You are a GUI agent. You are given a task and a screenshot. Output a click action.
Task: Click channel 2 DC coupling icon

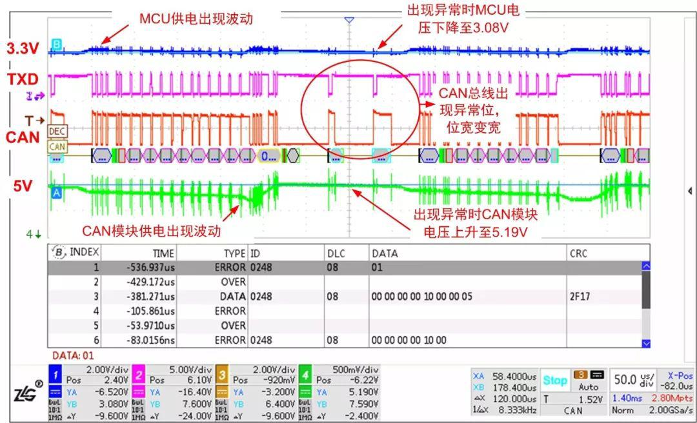[139, 392]
